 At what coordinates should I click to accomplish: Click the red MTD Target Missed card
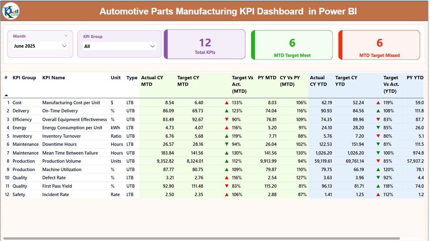[x=379, y=45]
